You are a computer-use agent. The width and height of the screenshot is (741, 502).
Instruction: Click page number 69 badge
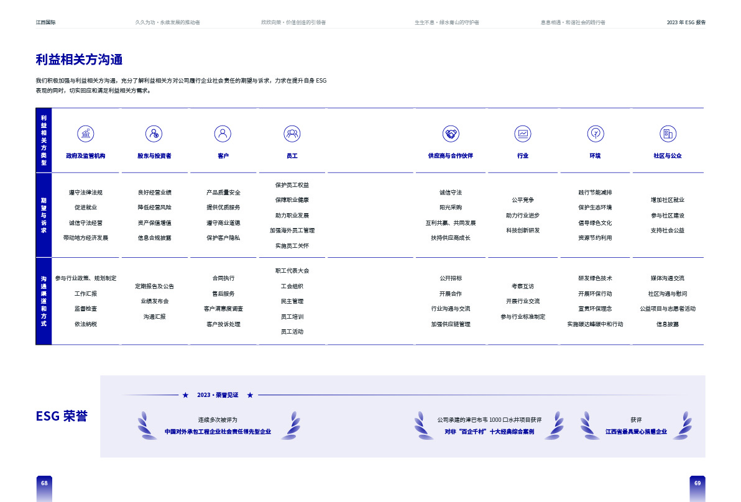click(x=697, y=483)
